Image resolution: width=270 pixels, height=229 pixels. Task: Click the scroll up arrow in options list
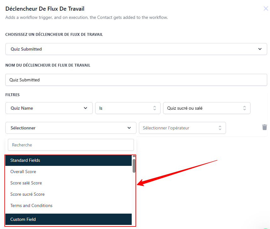(x=134, y=156)
